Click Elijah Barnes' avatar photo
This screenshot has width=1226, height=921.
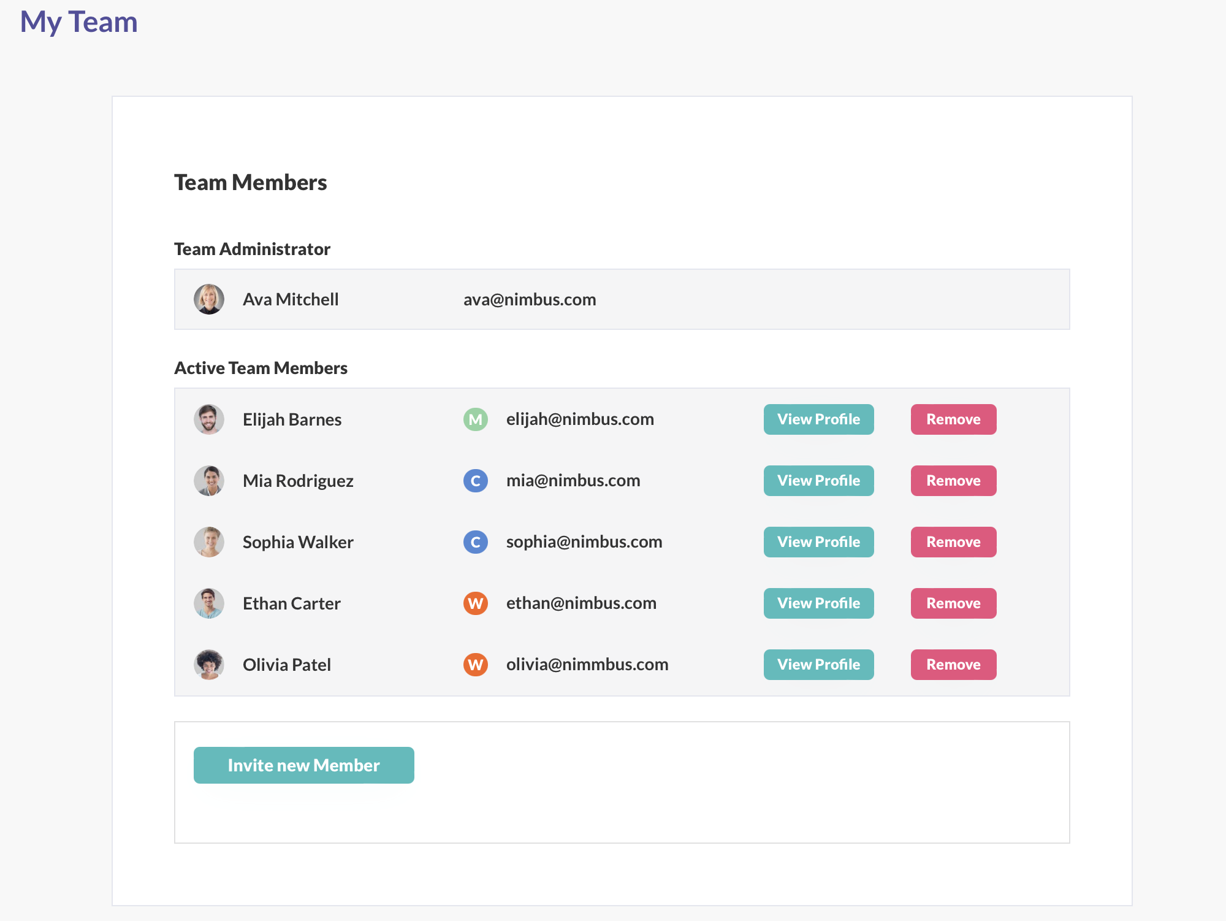click(x=209, y=419)
